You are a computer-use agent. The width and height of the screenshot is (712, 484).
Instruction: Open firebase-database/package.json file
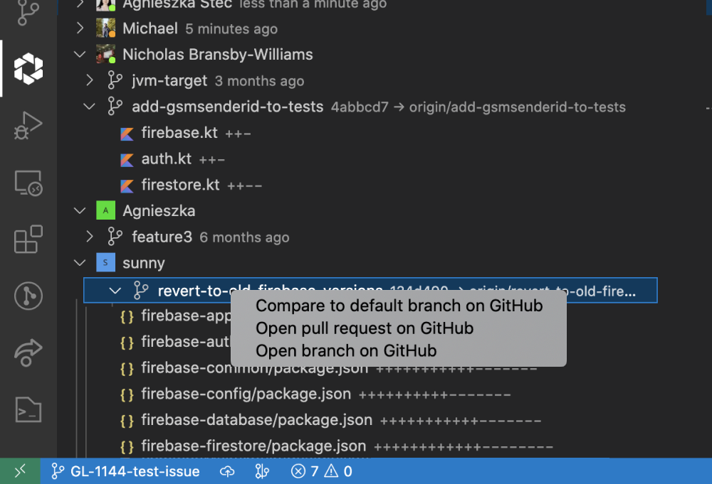256,420
